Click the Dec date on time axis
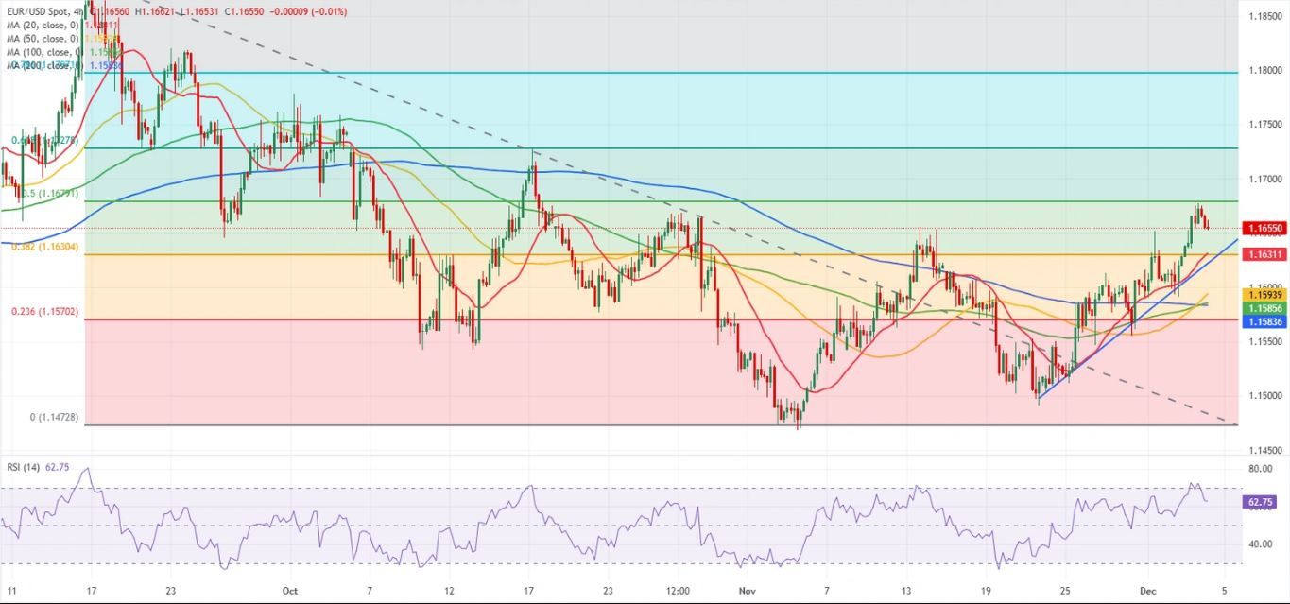The width and height of the screenshot is (1290, 604). tap(1144, 590)
